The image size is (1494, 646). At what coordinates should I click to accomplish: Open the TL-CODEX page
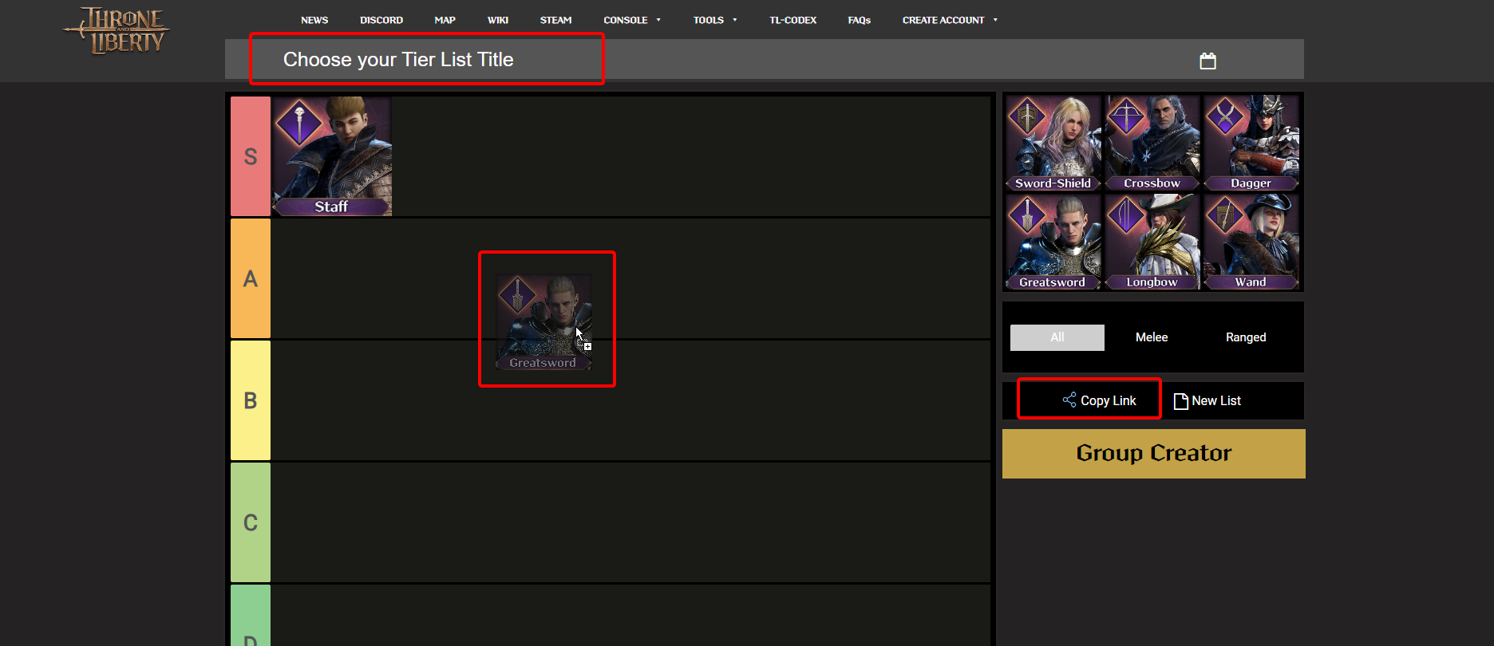[792, 20]
